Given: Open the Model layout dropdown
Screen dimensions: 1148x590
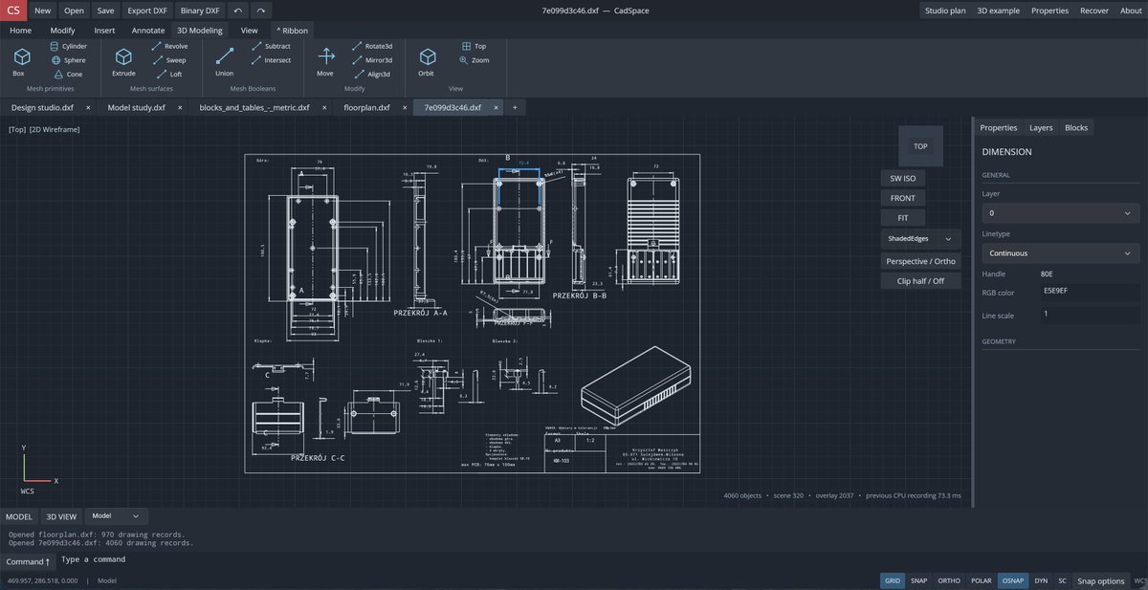Looking at the screenshot, I should [x=117, y=515].
